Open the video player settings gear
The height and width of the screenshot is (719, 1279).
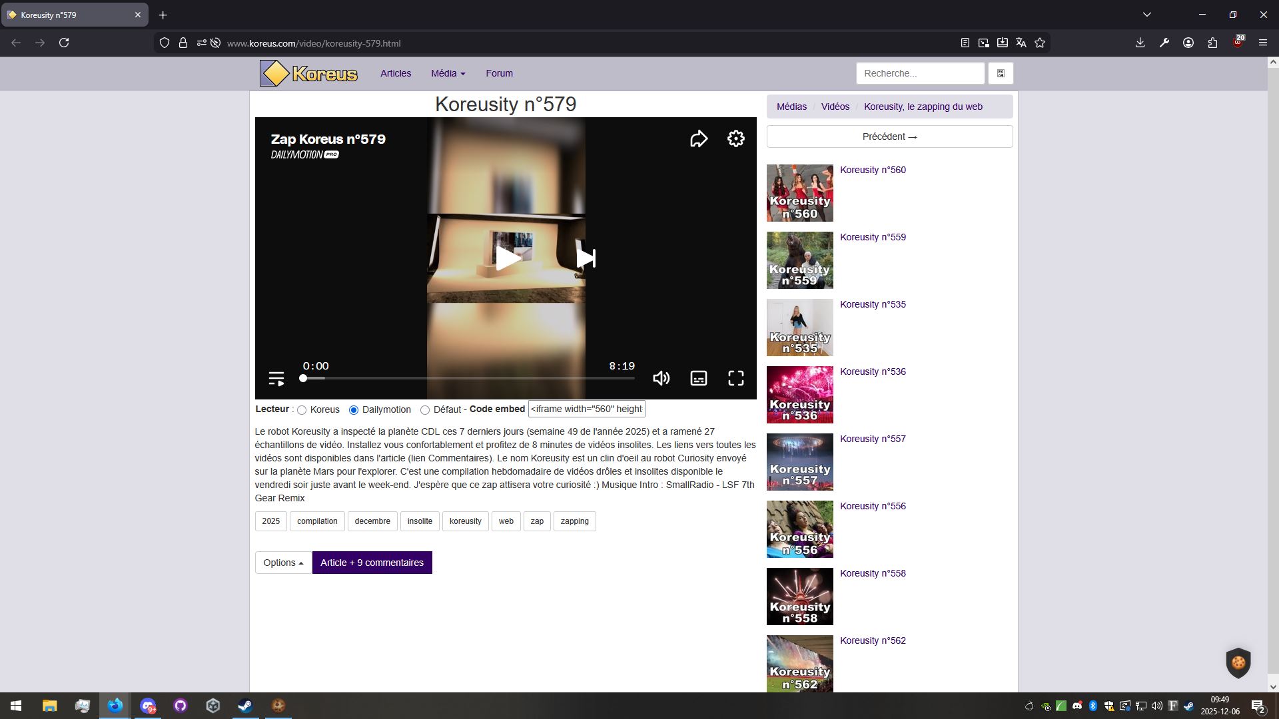point(735,138)
